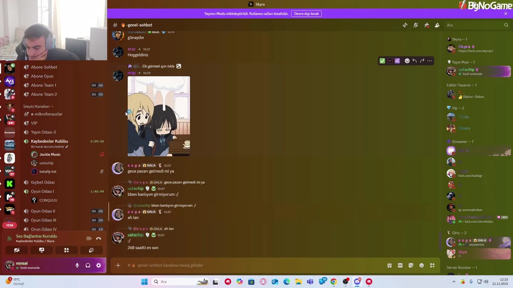Open the green K server icon

pyautogui.click(x=10, y=184)
